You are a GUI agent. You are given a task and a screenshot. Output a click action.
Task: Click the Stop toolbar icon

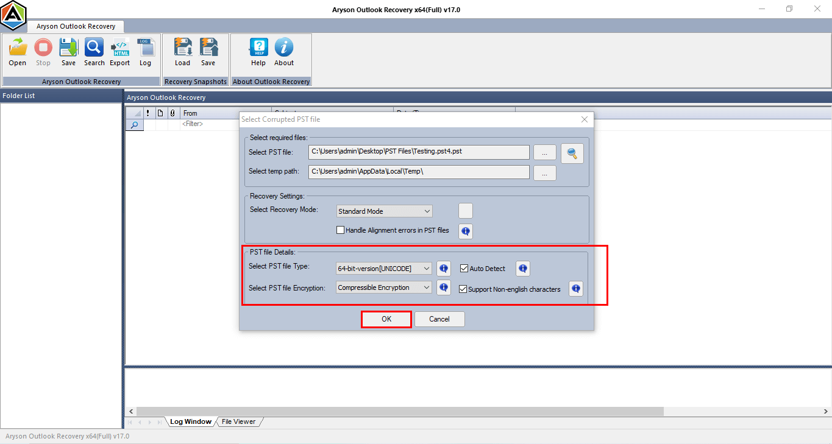click(43, 52)
